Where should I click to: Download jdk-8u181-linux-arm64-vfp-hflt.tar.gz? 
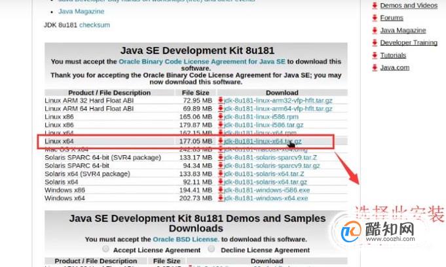(278, 109)
